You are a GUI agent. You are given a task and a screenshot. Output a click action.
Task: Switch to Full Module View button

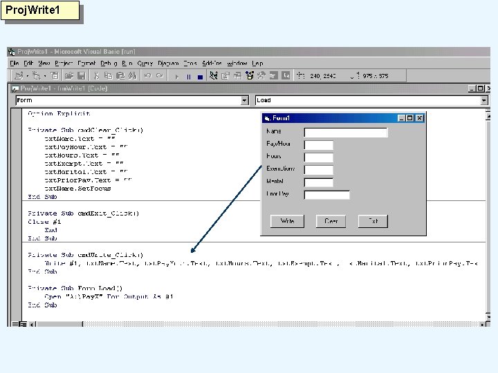coord(23,324)
